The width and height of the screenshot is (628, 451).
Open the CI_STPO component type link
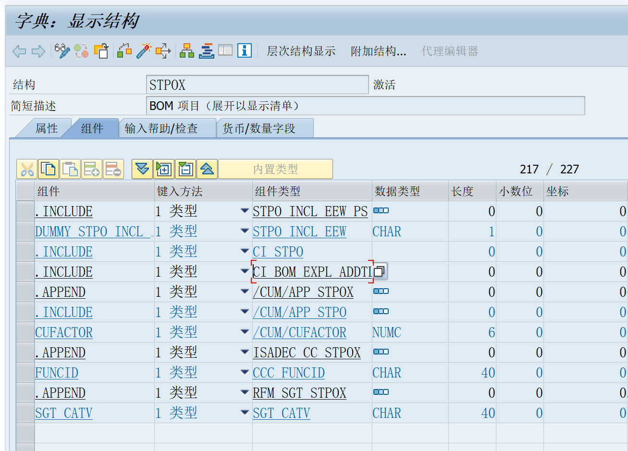click(x=278, y=251)
